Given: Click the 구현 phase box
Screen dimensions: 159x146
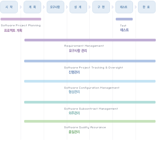Looking at the screenshot, I should tap(101, 7).
